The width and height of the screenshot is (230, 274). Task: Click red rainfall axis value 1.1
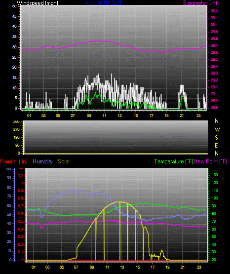click(x=21, y=175)
